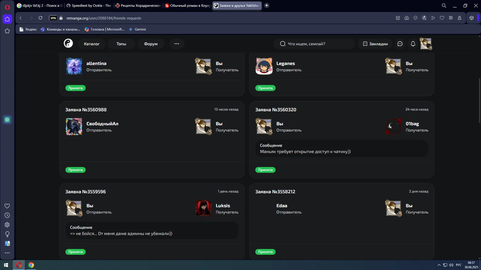Show hidden system tray icons
The height and width of the screenshot is (270, 481).
point(439,265)
